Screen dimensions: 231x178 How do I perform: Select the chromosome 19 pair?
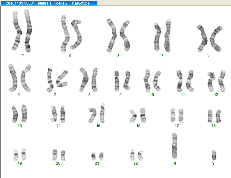20,155
